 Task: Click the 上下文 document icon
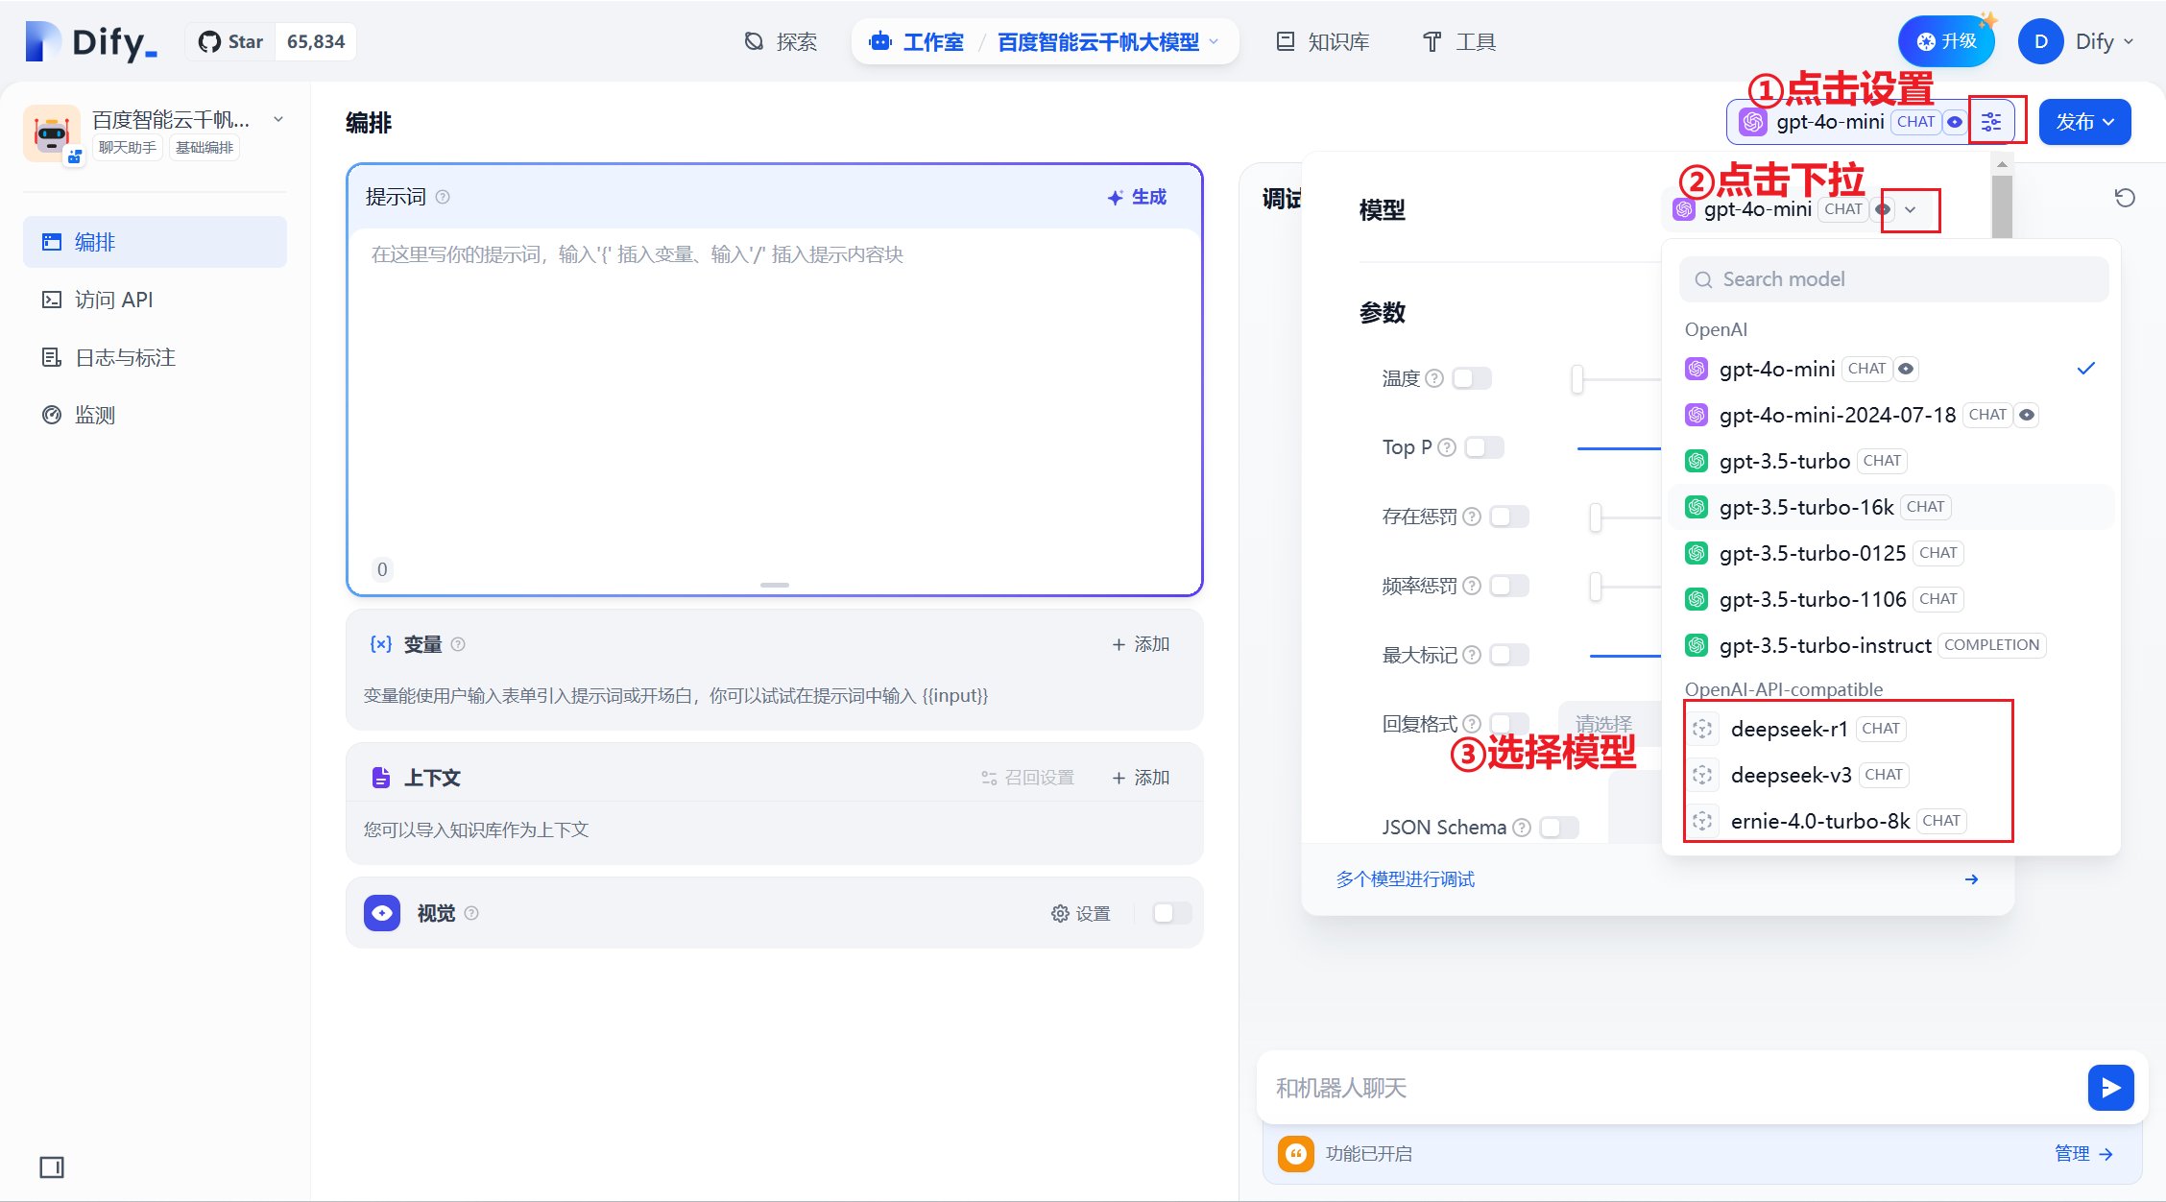pyautogui.click(x=380, y=778)
